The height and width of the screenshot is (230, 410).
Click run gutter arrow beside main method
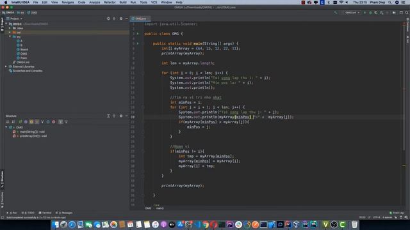pyautogui.click(x=138, y=43)
